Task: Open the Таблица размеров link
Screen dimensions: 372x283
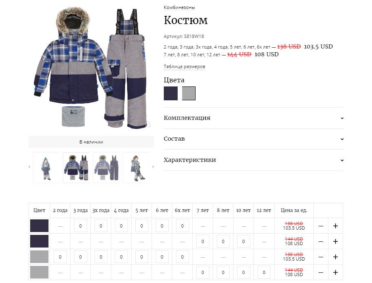Action: click(x=184, y=67)
